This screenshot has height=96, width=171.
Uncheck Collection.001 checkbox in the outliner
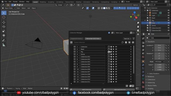click(x=147, y=28)
